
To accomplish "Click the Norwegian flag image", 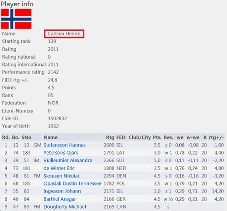I will 16,19.
